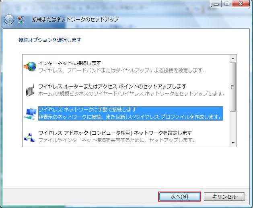This screenshot has height=208, width=253.
Task: Click the scrollbar track below the thumb
Action: 232,126
